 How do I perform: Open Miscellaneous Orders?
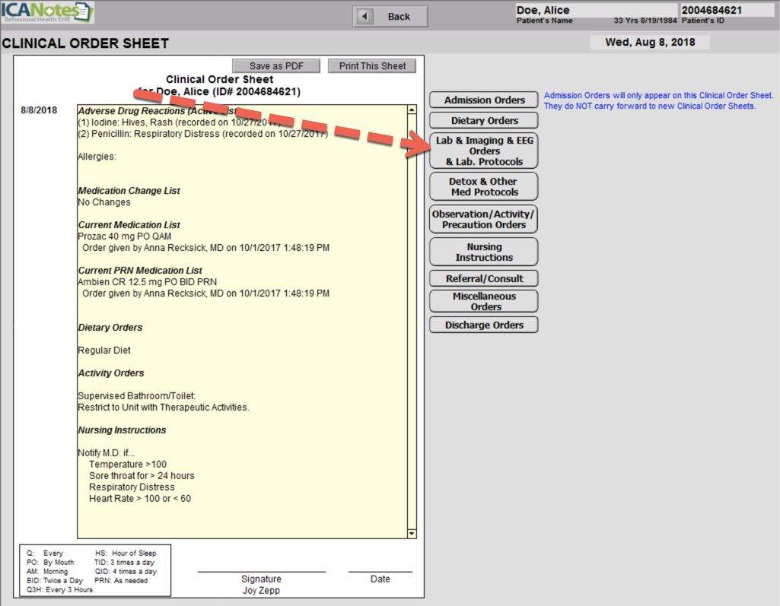pyautogui.click(x=484, y=301)
